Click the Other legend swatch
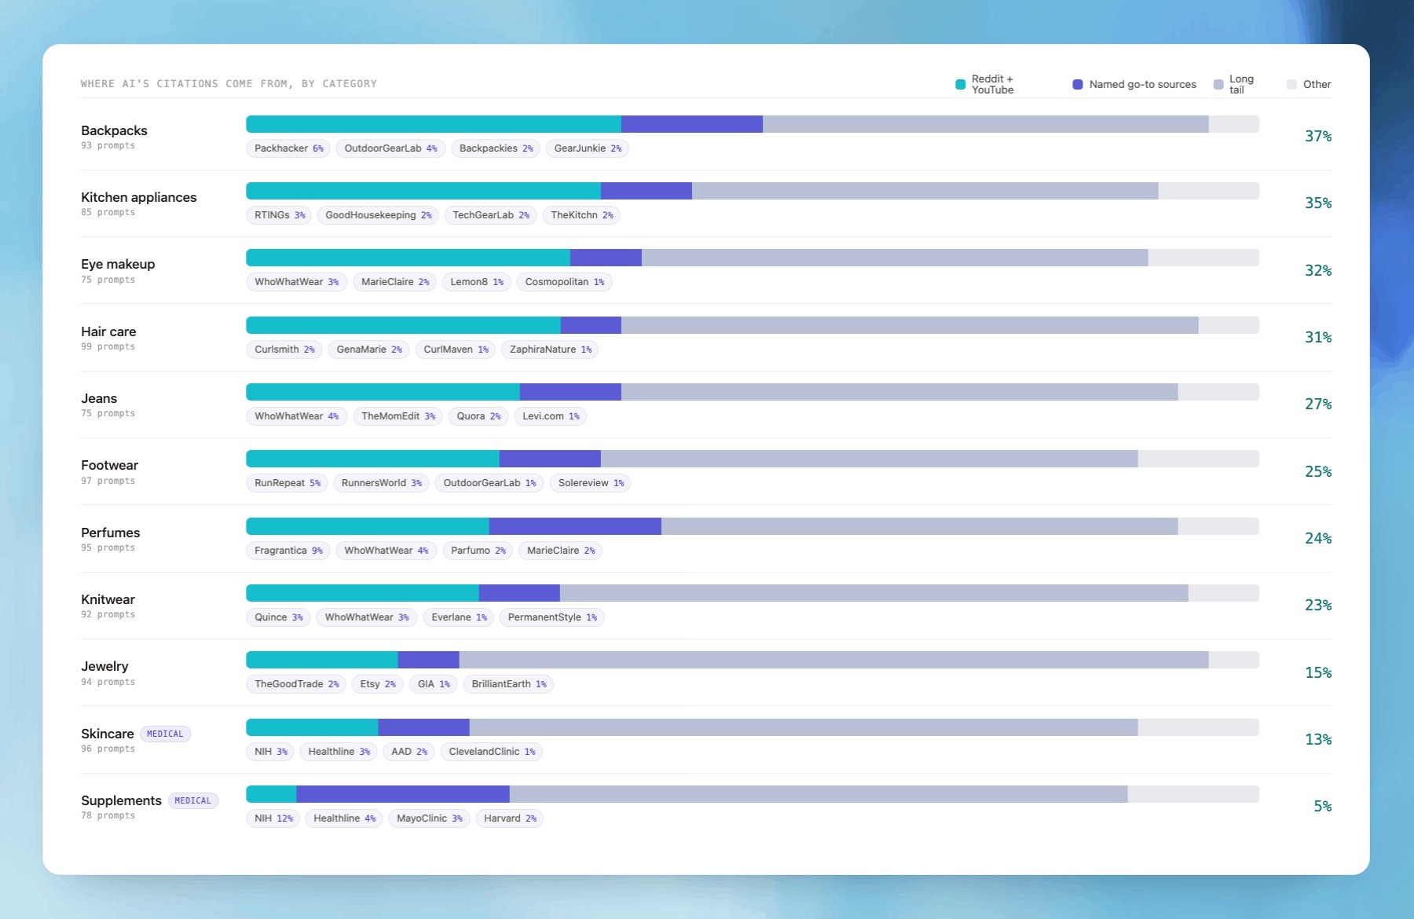This screenshot has width=1414, height=919. point(1291,84)
